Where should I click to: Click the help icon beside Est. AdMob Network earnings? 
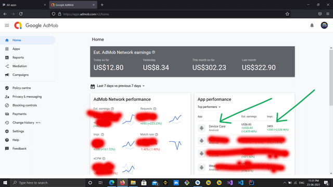153,52
